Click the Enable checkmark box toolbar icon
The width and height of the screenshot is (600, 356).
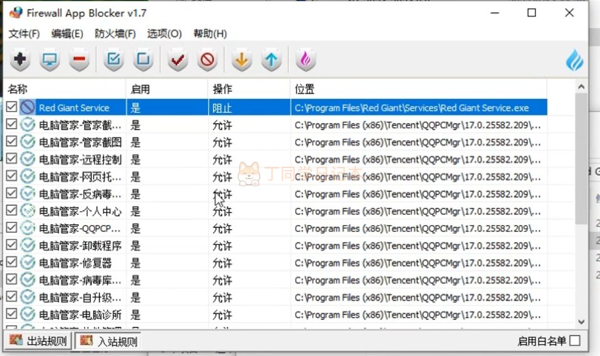point(113,60)
